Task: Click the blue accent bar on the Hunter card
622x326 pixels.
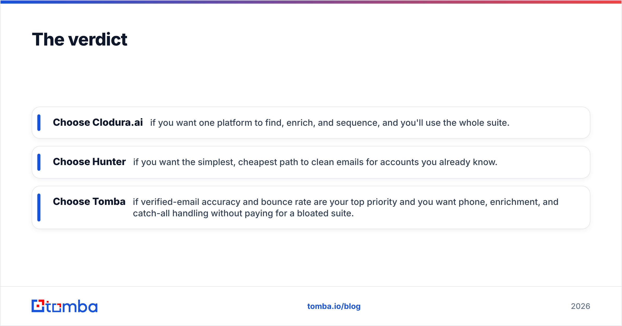Action: tap(39, 162)
